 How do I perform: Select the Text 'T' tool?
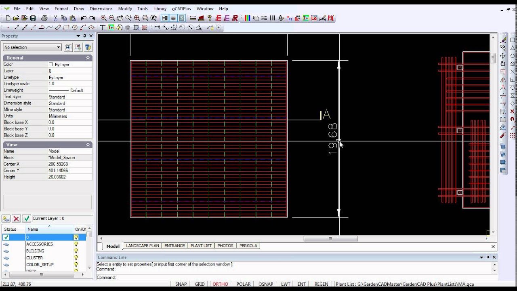point(103,27)
